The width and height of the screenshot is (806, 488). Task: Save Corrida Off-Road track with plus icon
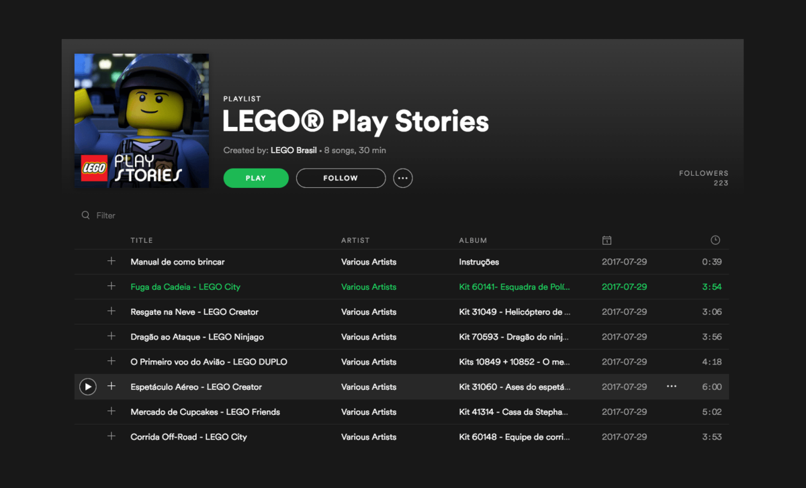[x=111, y=436]
